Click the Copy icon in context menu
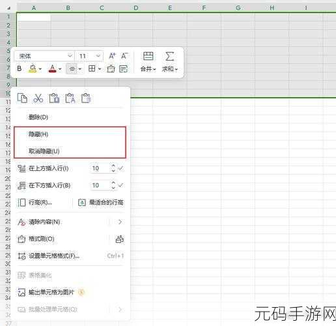The image size is (336, 326). (x=22, y=98)
